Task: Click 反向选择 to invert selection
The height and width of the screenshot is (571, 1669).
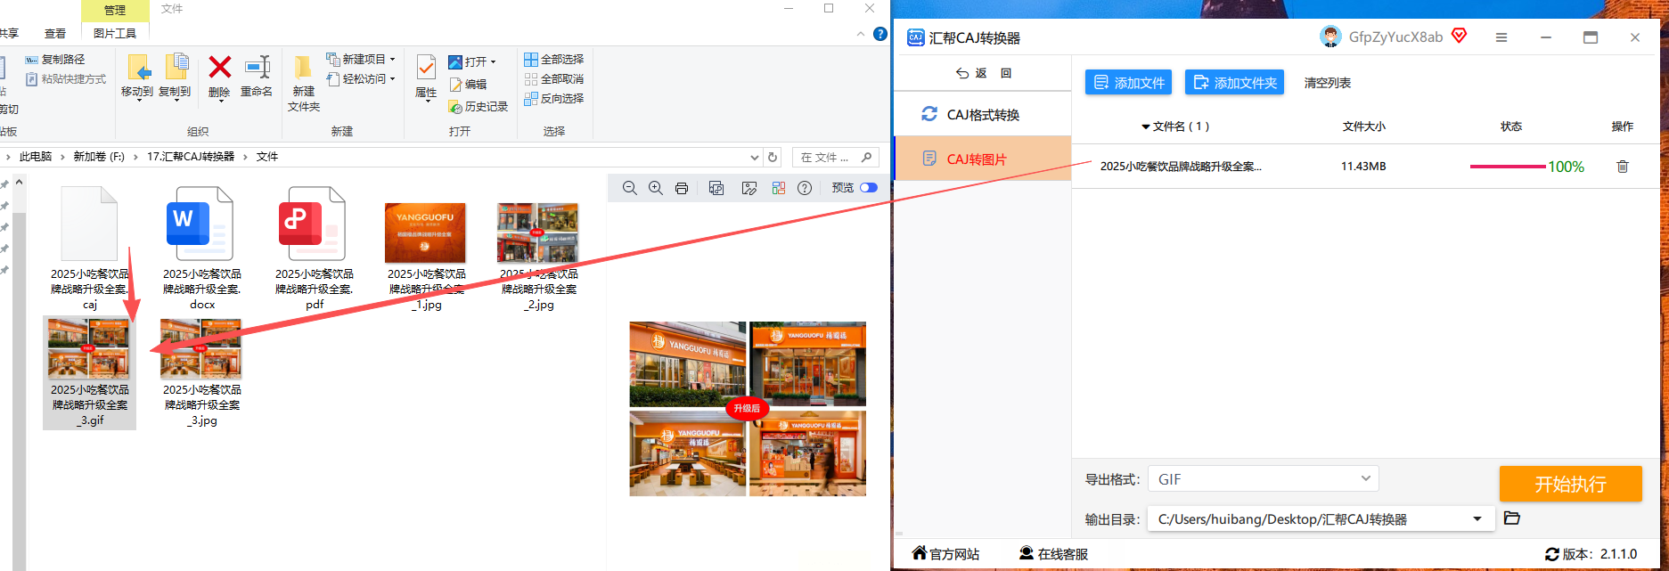Action: point(554,99)
